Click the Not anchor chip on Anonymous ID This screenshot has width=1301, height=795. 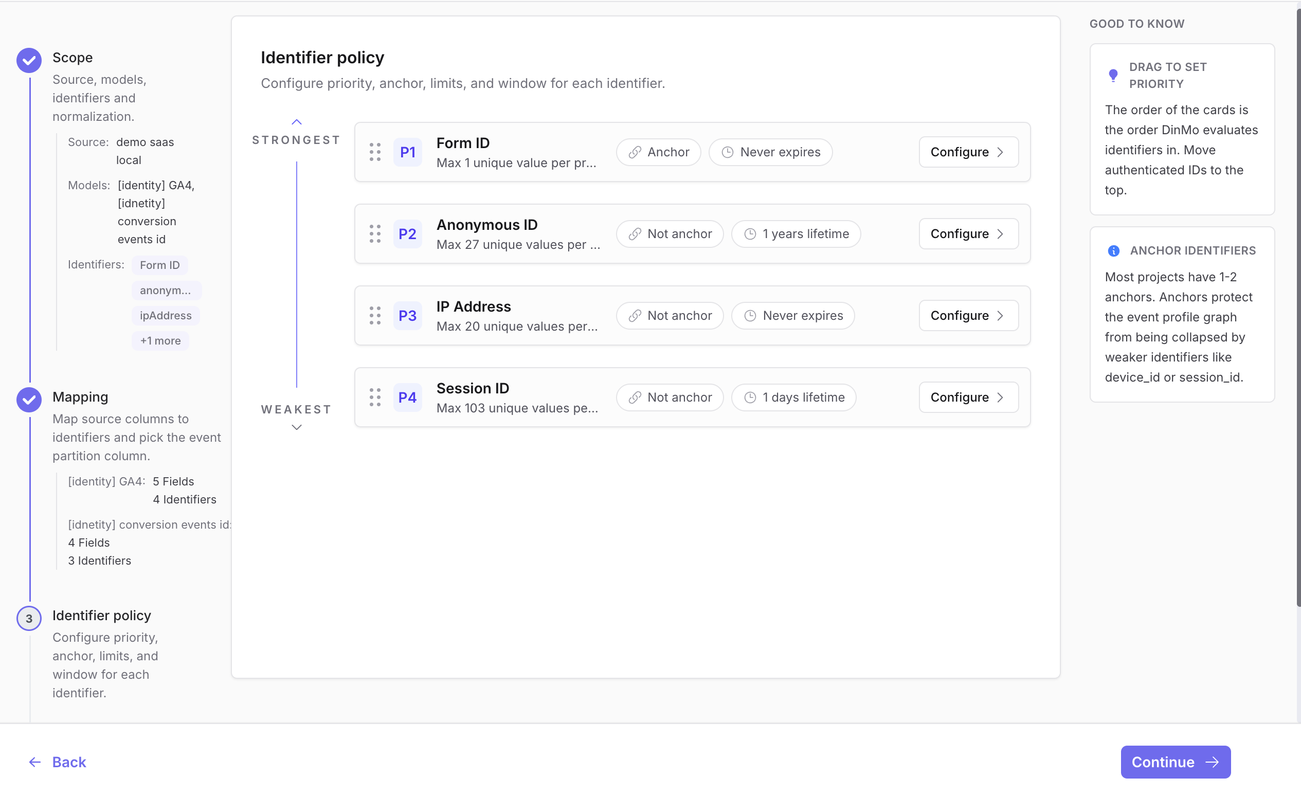[670, 234]
